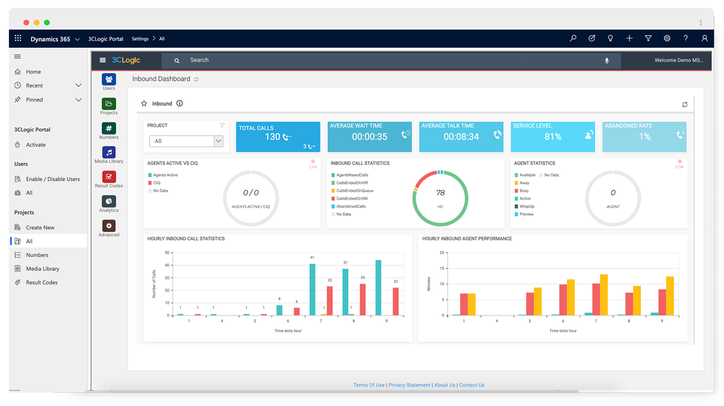Click the browser window's three-dot menu
Screen dimensions: 724x406
pos(700,22)
